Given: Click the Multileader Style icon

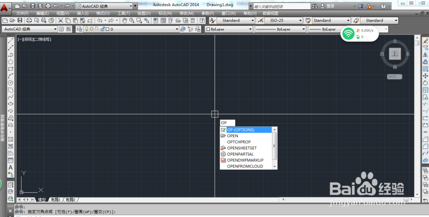Looking at the screenshot, I should click(x=356, y=21).
